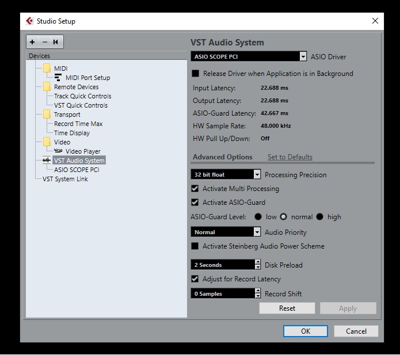Click the Video folder icon
The image size is (400, 355).
[47, 142]
